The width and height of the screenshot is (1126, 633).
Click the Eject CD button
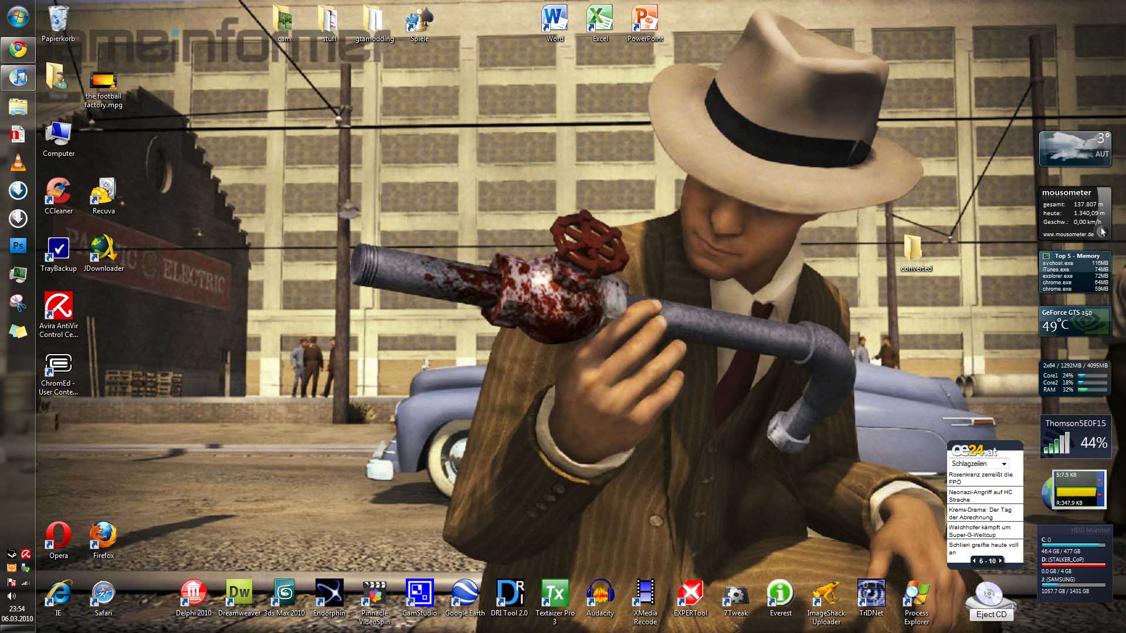click(991, 614)
